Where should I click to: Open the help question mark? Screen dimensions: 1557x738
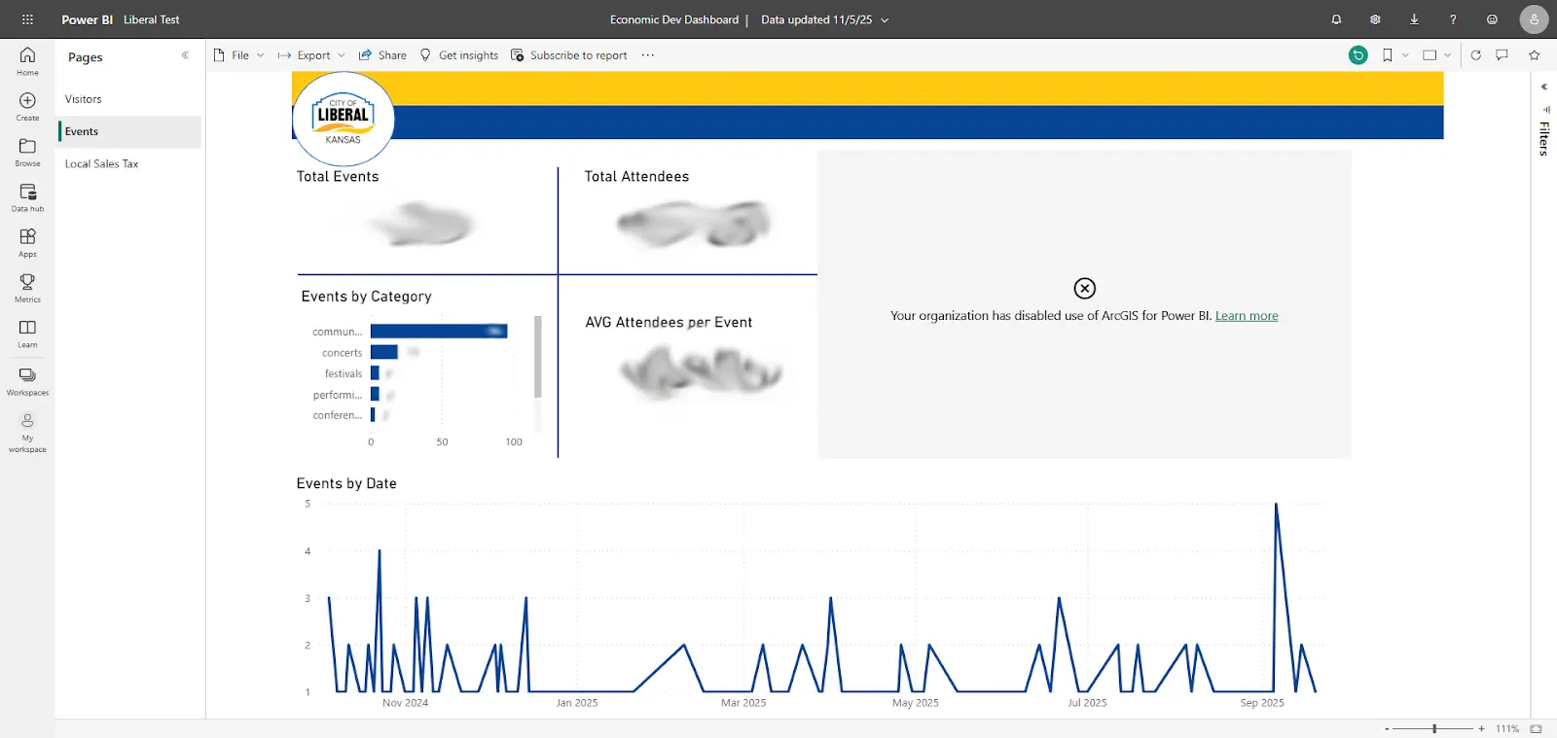(x=1453, y=19)
